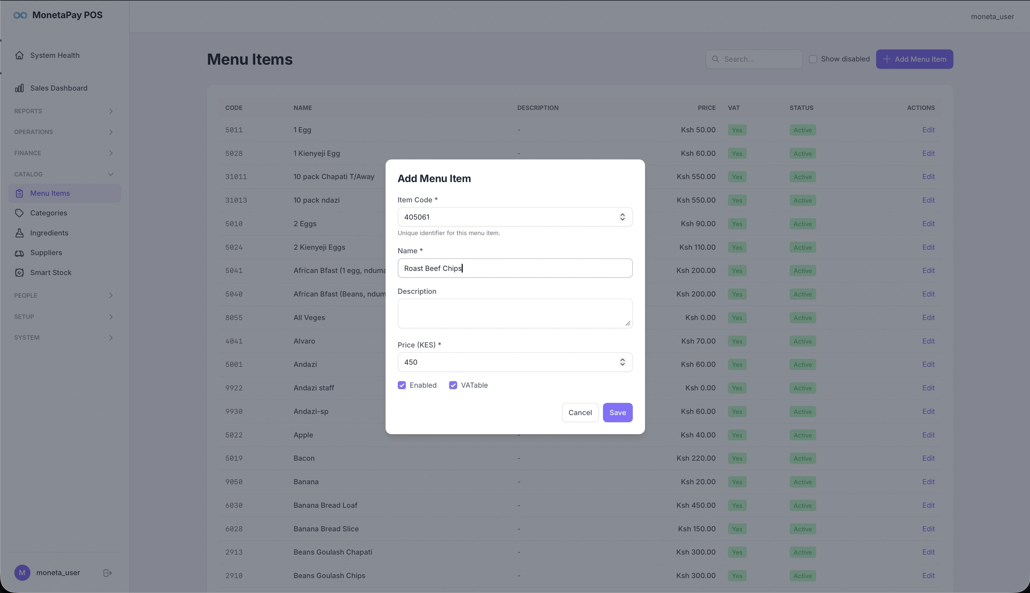
Task: Click the M user avatar
Action: pyautogui.click(x=22, y=573)
